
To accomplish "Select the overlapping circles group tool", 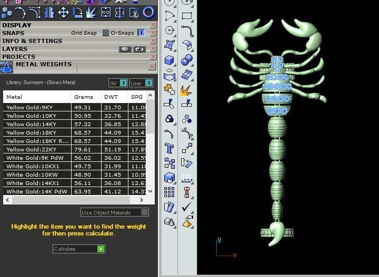I will click(169, 119).
